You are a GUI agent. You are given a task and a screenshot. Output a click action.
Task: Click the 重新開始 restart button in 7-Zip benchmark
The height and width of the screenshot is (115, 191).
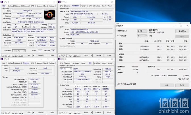(x=182, y=31)
